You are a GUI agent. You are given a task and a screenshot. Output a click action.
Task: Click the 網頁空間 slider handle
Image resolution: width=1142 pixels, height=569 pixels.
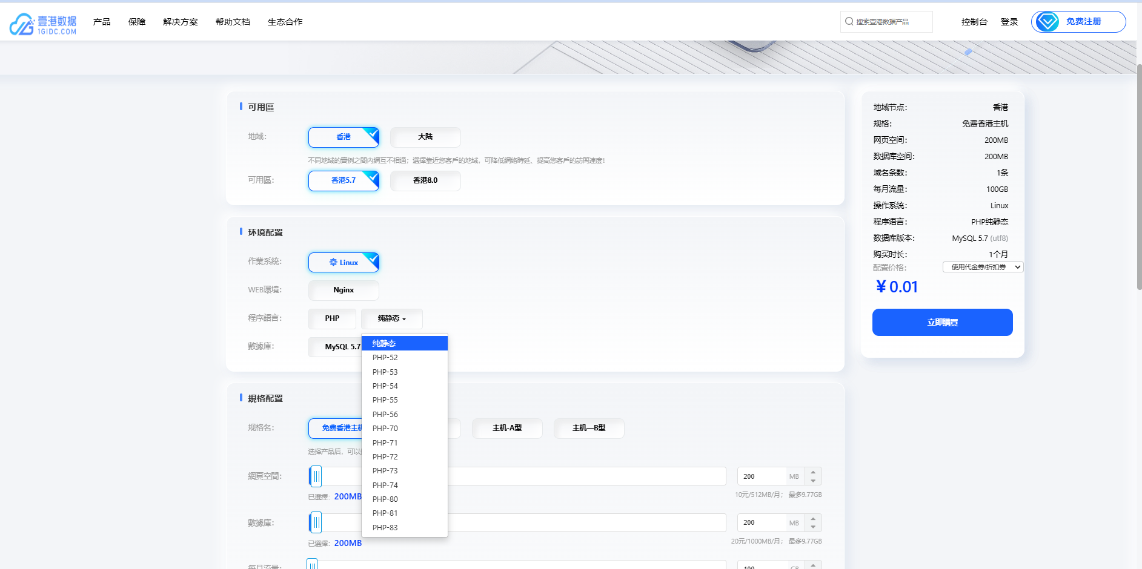[316, 476]
